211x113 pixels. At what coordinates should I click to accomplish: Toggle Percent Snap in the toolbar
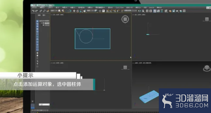(x=114, y=11)
